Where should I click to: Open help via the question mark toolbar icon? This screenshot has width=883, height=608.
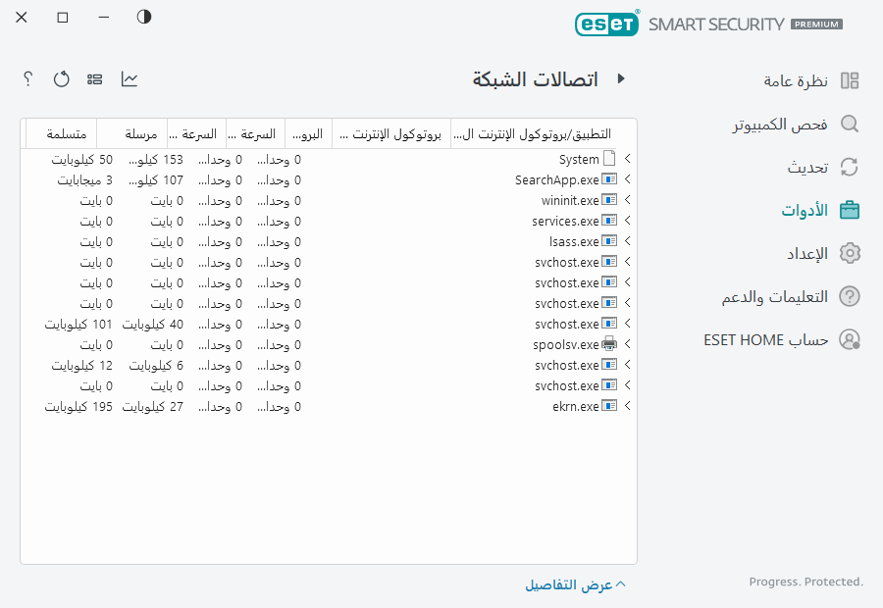point(26,79)
